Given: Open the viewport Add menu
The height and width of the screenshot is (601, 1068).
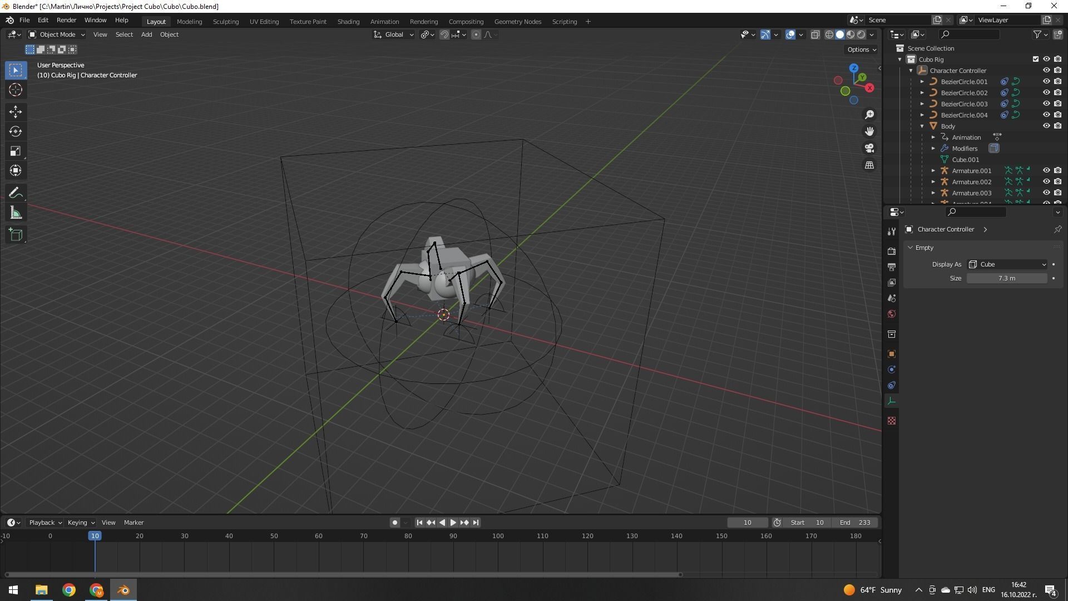Looking at the screenshot, I should pyautogui.click(x=146, y=35).
